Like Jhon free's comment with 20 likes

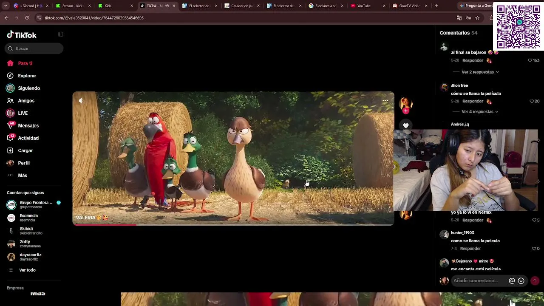tap(532, 101)
